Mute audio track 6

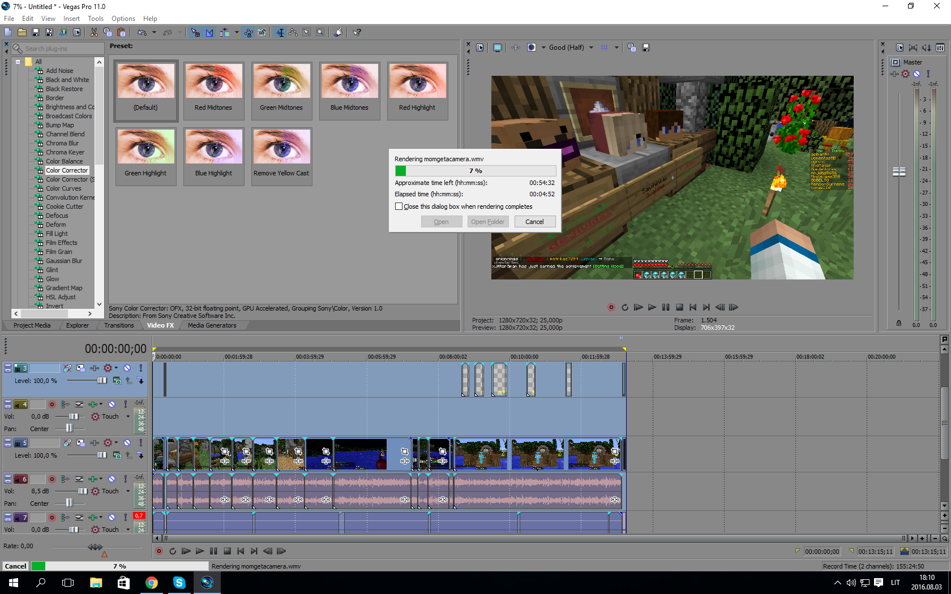click(x=112, y=479)
